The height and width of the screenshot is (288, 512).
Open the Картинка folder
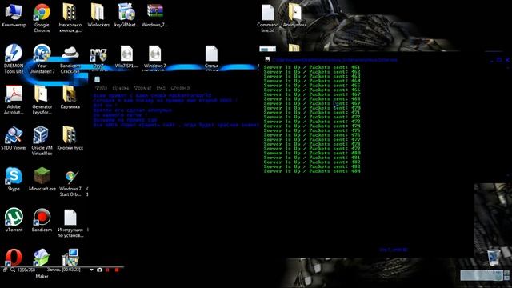click(70, 98)
